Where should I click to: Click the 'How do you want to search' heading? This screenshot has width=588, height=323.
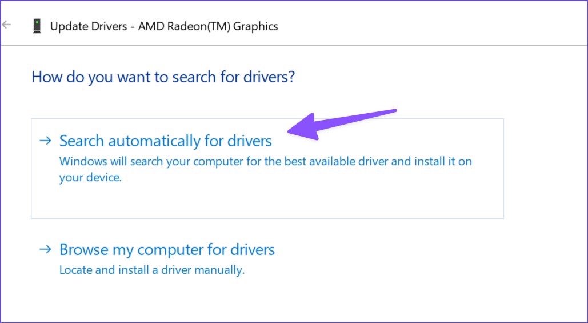pyautogui.click(x=163, y=77)
